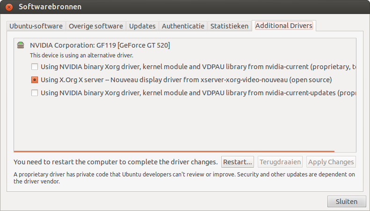Enable the nvidia-current-updates driver checkbox

35,93
